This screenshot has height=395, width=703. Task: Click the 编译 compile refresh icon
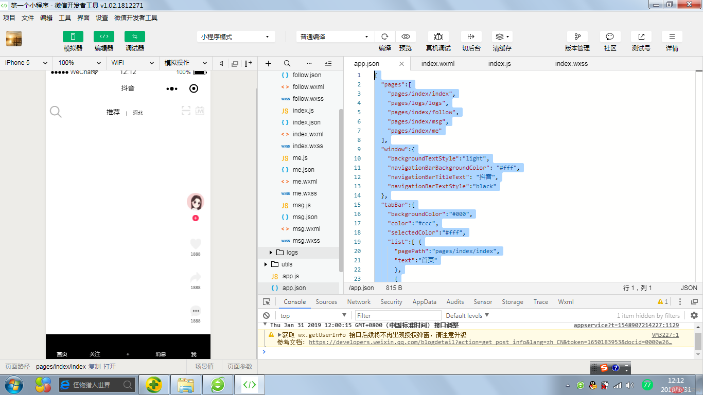(x=385, y=37)
